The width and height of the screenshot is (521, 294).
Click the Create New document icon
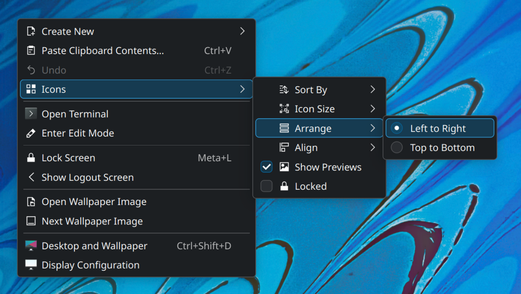pos(31,31)
